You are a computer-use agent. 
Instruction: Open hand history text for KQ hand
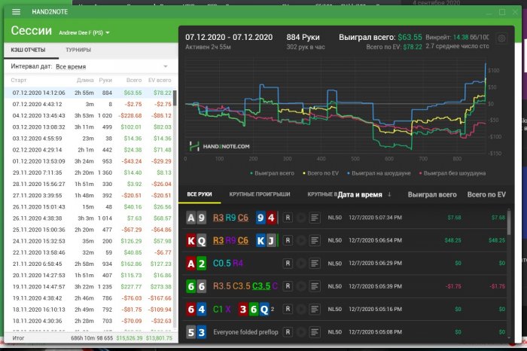(314, 240)
